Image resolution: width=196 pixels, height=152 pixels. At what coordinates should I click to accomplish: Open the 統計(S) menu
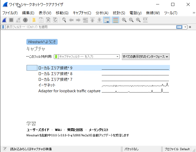pos(119,13)
